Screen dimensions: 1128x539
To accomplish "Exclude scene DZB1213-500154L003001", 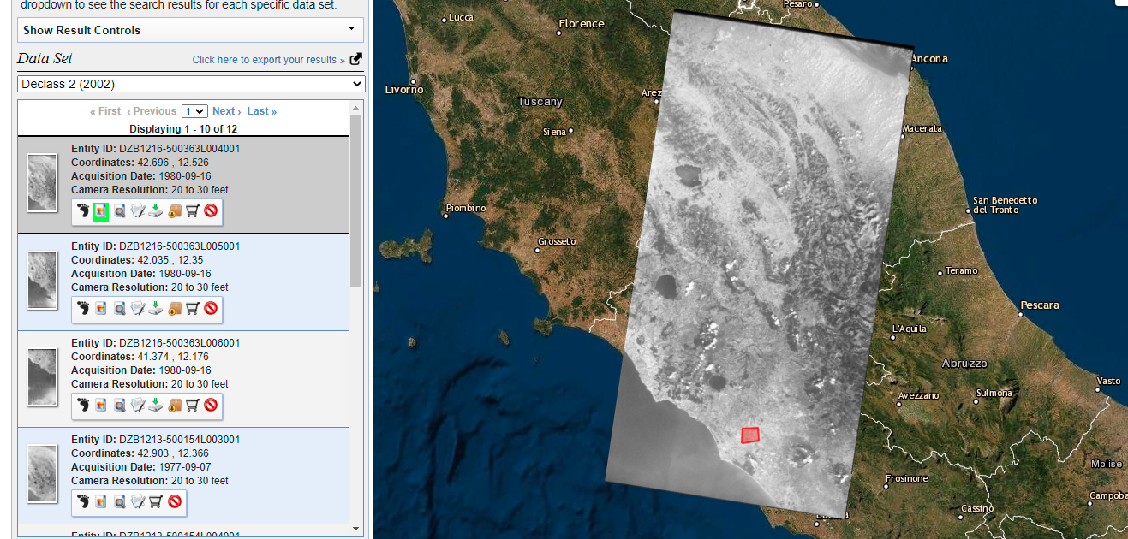I will coord(175,502).
